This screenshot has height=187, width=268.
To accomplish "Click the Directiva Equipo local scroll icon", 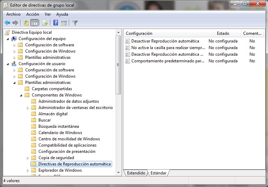I will 7,32.
